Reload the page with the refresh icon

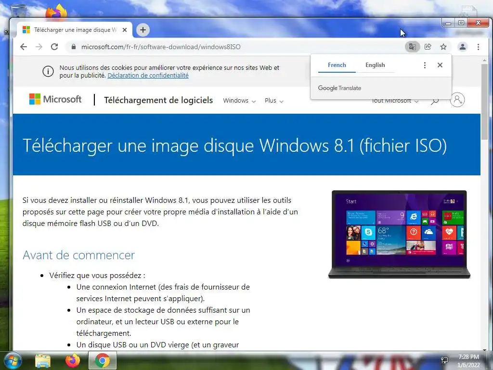tap(54, 47)
